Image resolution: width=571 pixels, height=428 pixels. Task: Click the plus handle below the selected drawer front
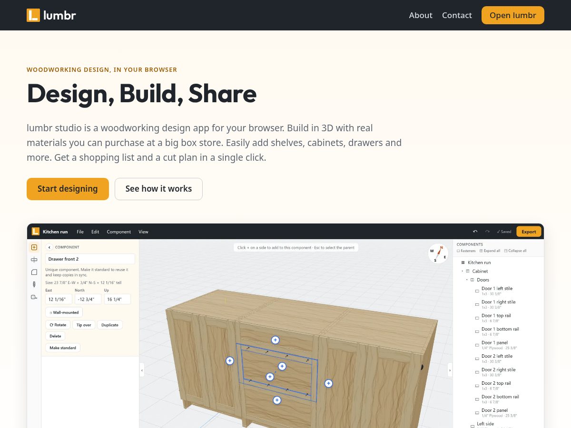[277, 400]
